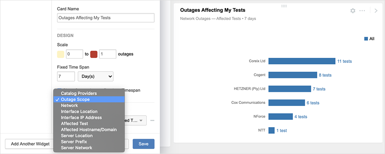
Task: Toggle the All legend marker
Action: tap(366, 39)
